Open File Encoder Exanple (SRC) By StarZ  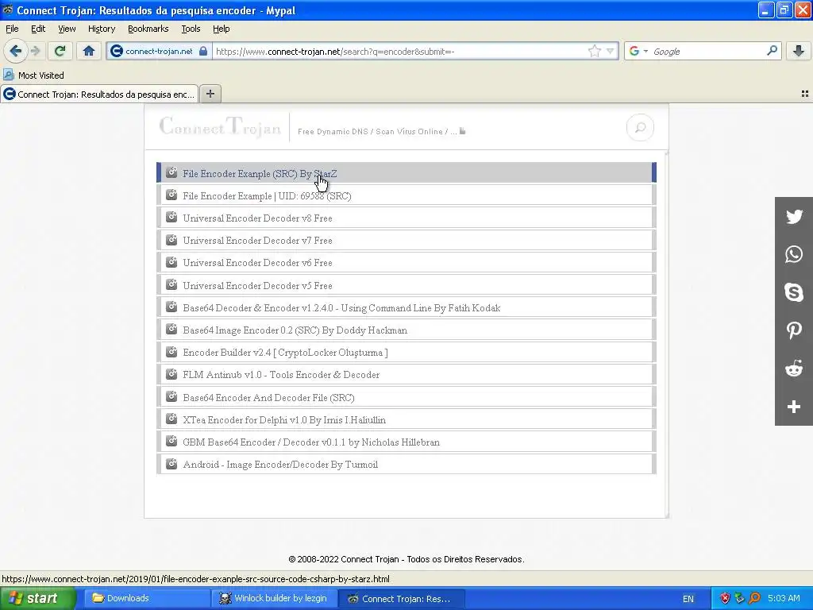(x=406, y=172)
